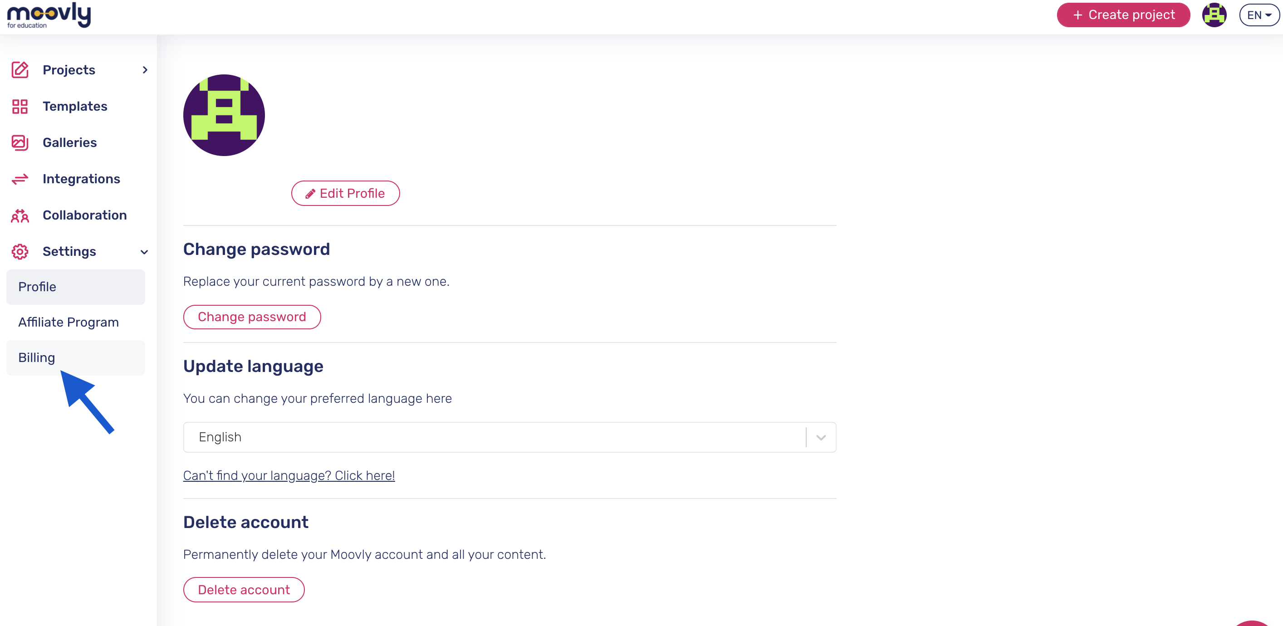Click the large profile avatar picture
This screenshot has width=1283, height=626.
[224, 115]
